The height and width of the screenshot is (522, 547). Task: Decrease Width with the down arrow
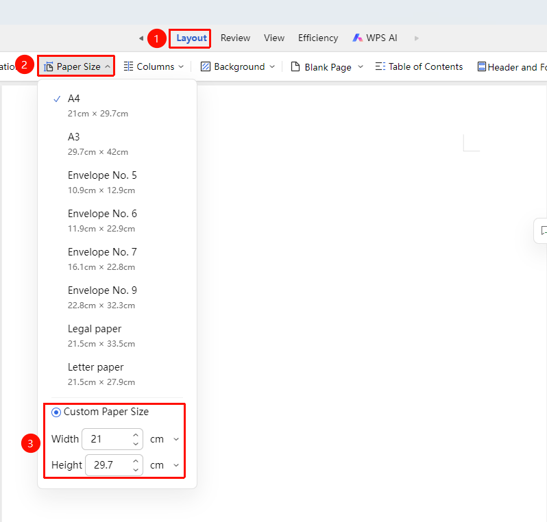pyautogui.click(x=136, y=444)
